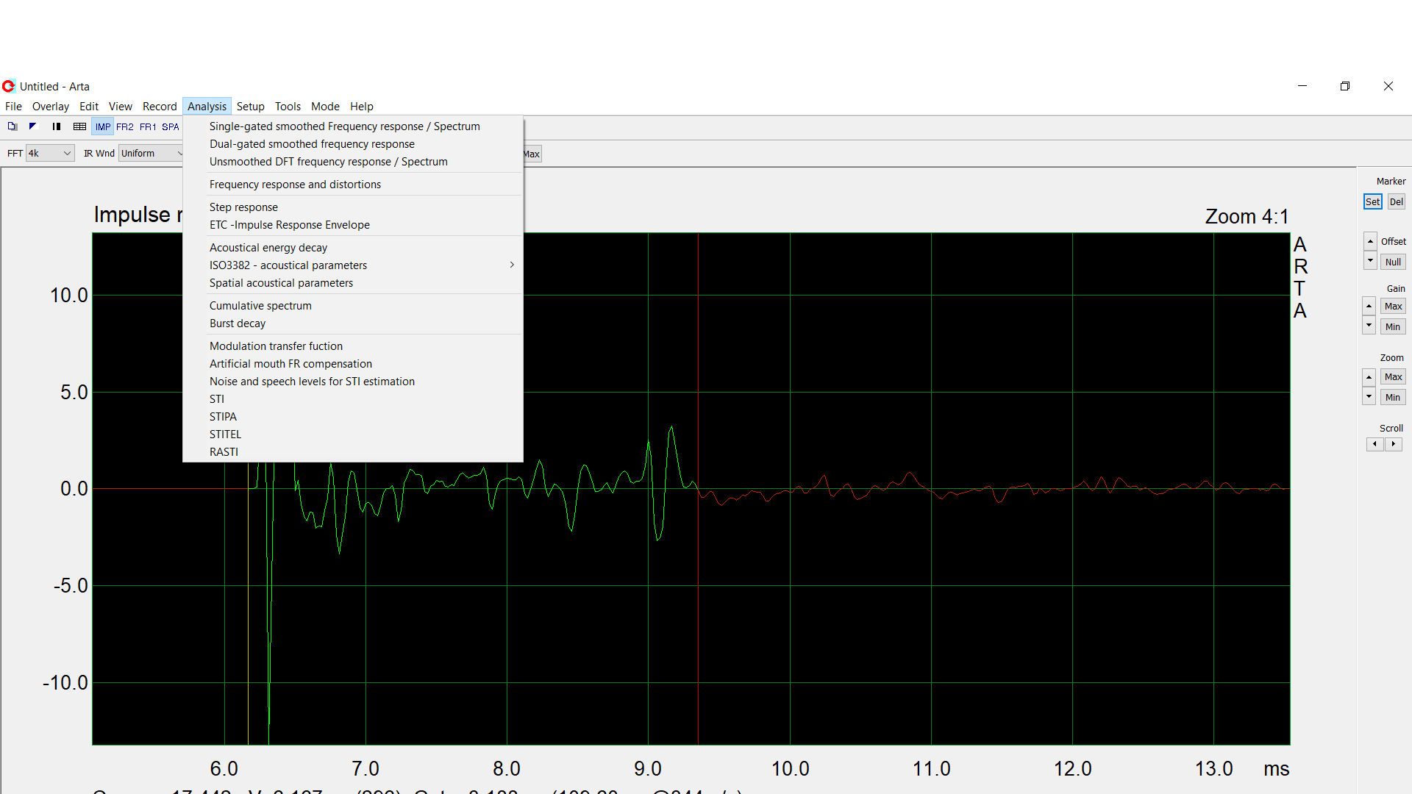Click the Offset Null button
The image size is (1412, 794).
click(1393, 262)
